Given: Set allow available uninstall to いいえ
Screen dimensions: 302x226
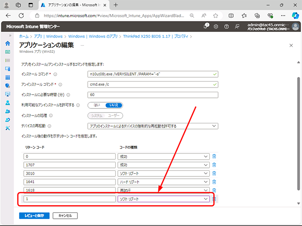Looking at the screenshot, I should pyautogui.click(x=114, y=105).
